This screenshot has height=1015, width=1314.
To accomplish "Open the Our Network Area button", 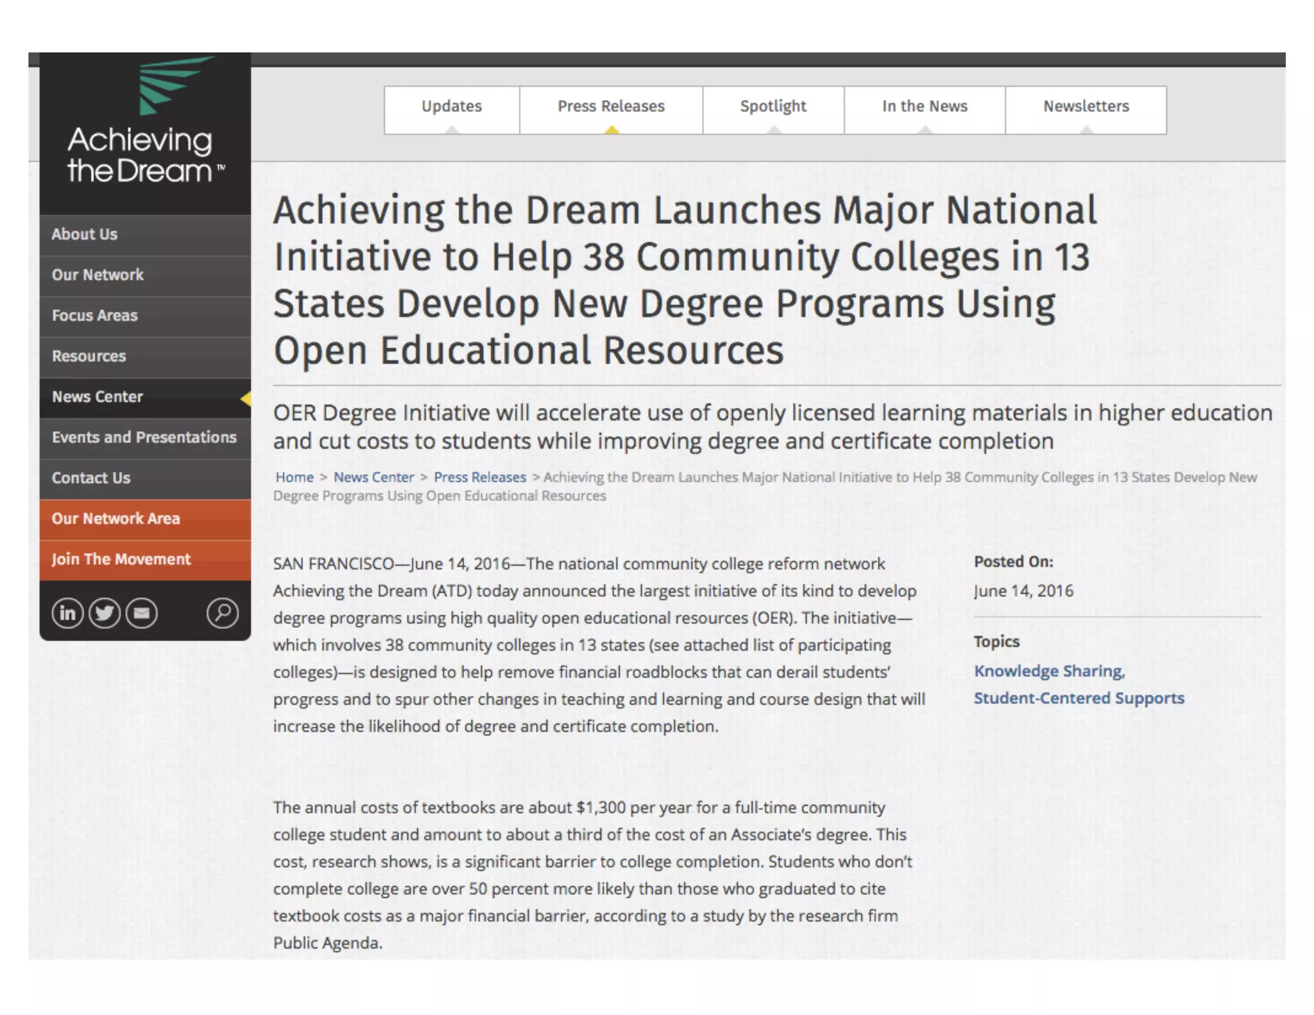I will tap(116, 518).
